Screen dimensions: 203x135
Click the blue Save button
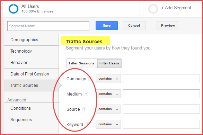pos(107,26)
